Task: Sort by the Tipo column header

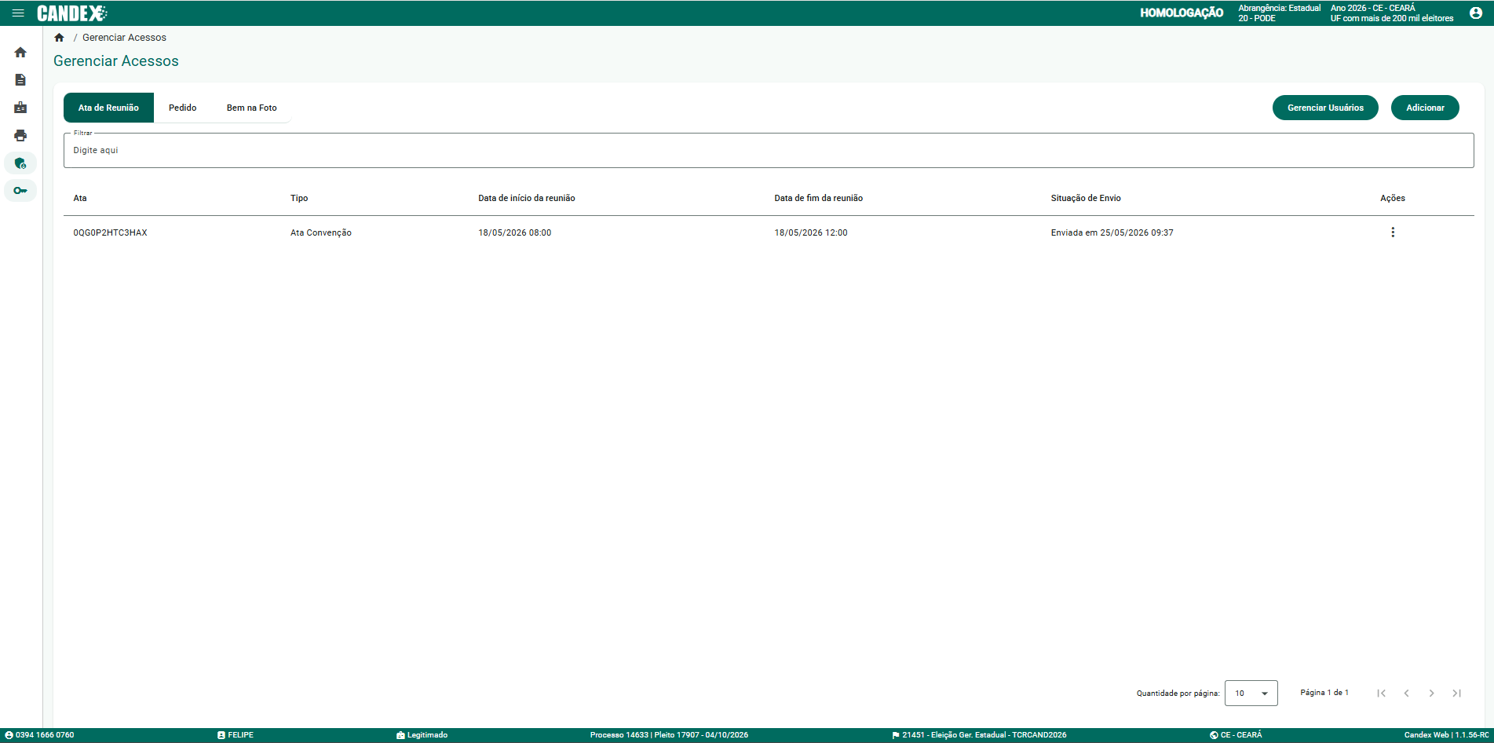Action: [299, 198]
